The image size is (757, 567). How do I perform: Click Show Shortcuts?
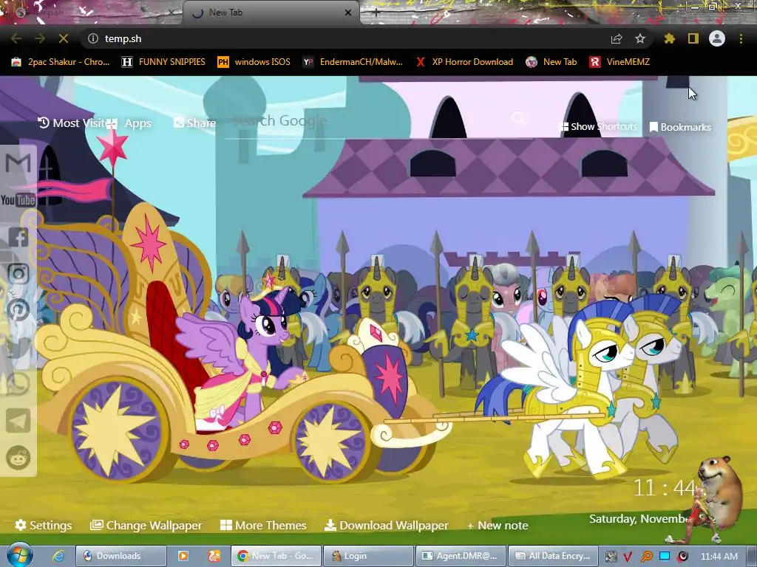tap(597, 127)
